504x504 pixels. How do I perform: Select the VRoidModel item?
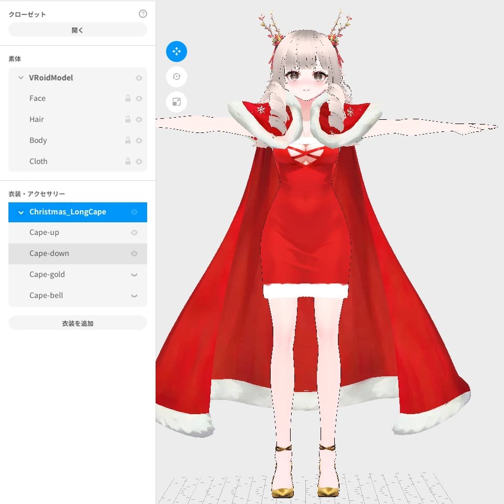[77, 78]
